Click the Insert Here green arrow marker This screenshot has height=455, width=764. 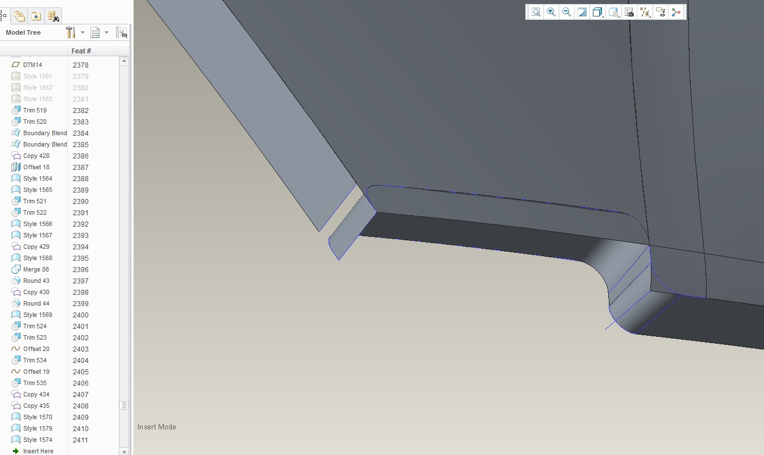click(x=16, y=451)
